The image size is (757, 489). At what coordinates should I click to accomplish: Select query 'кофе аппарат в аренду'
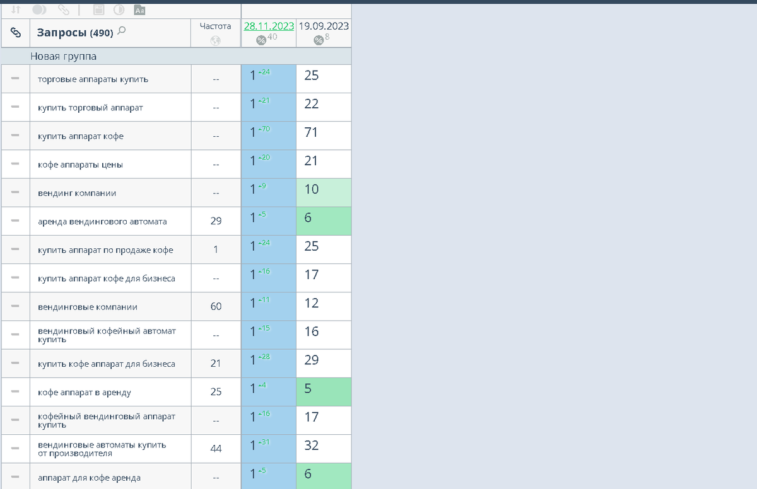click(x=85, y=393)
